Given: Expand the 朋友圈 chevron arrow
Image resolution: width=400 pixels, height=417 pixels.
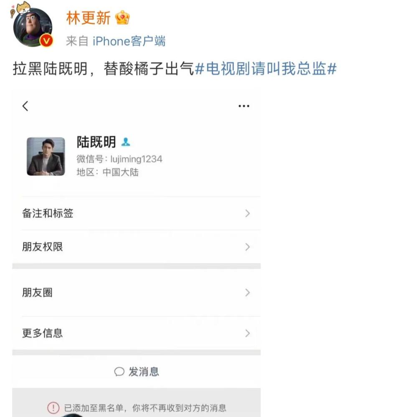Looking at the screenshot, I should click(248, 293).
